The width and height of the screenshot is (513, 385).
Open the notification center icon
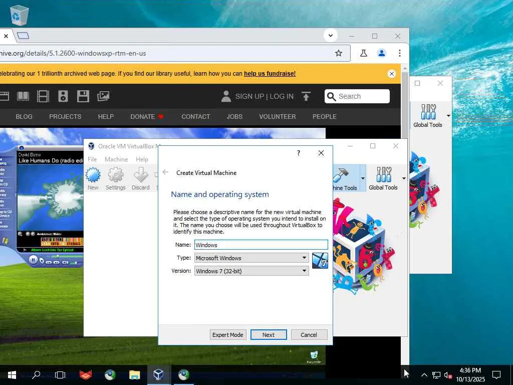(496, 375)
